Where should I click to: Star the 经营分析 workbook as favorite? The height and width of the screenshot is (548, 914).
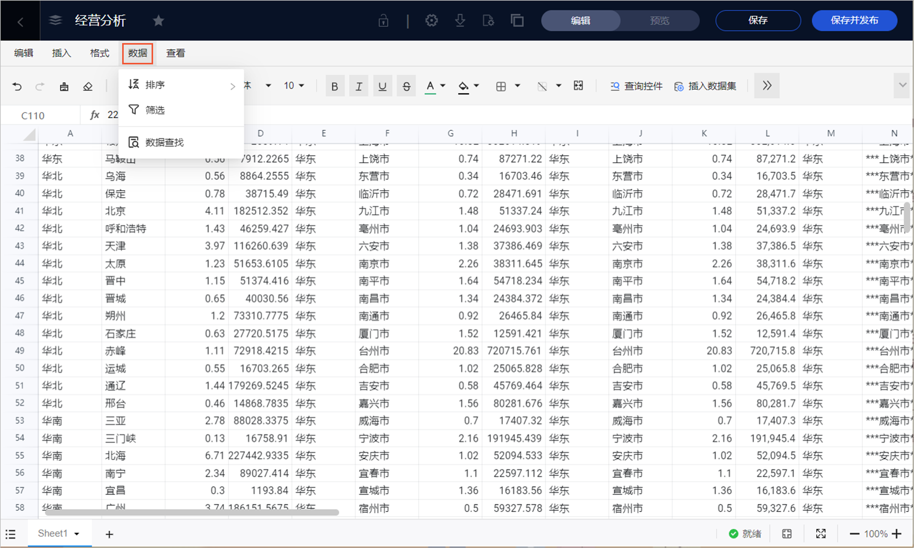tap(159, 20)
